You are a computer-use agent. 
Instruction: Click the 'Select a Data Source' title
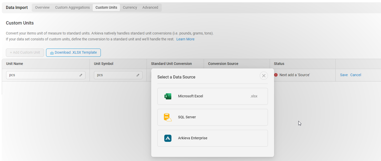click(176, 77)
